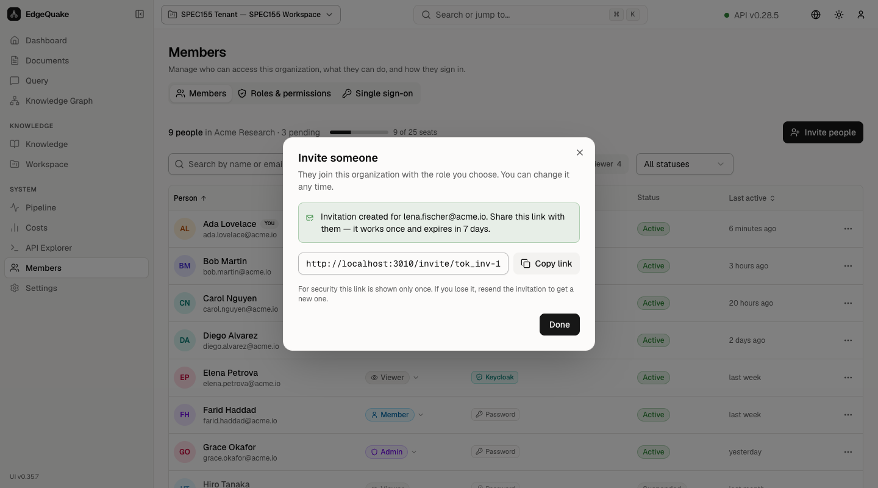878x488 pixels.
Task: Open Dashboard in the sidebar
Action: coord(76,40)
